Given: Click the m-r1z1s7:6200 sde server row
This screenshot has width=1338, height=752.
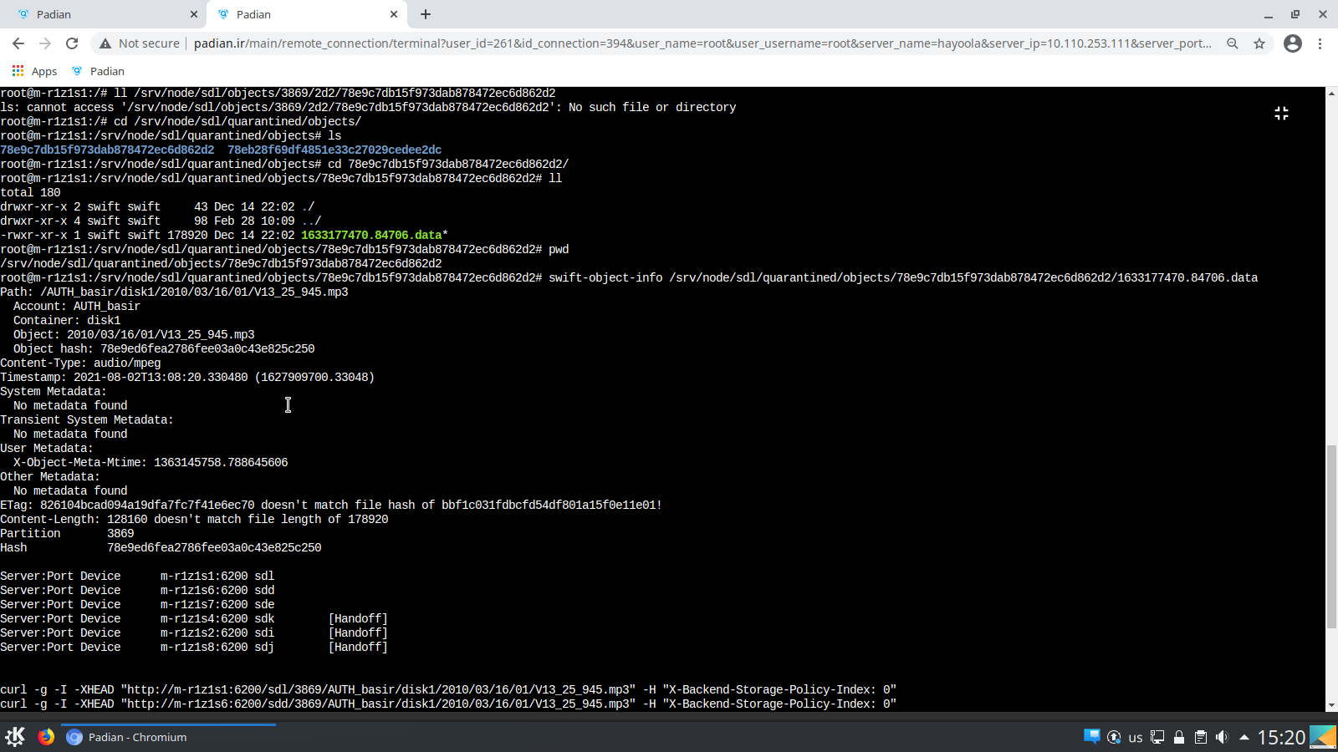Looking at the screenshot, I should [137, 604].
